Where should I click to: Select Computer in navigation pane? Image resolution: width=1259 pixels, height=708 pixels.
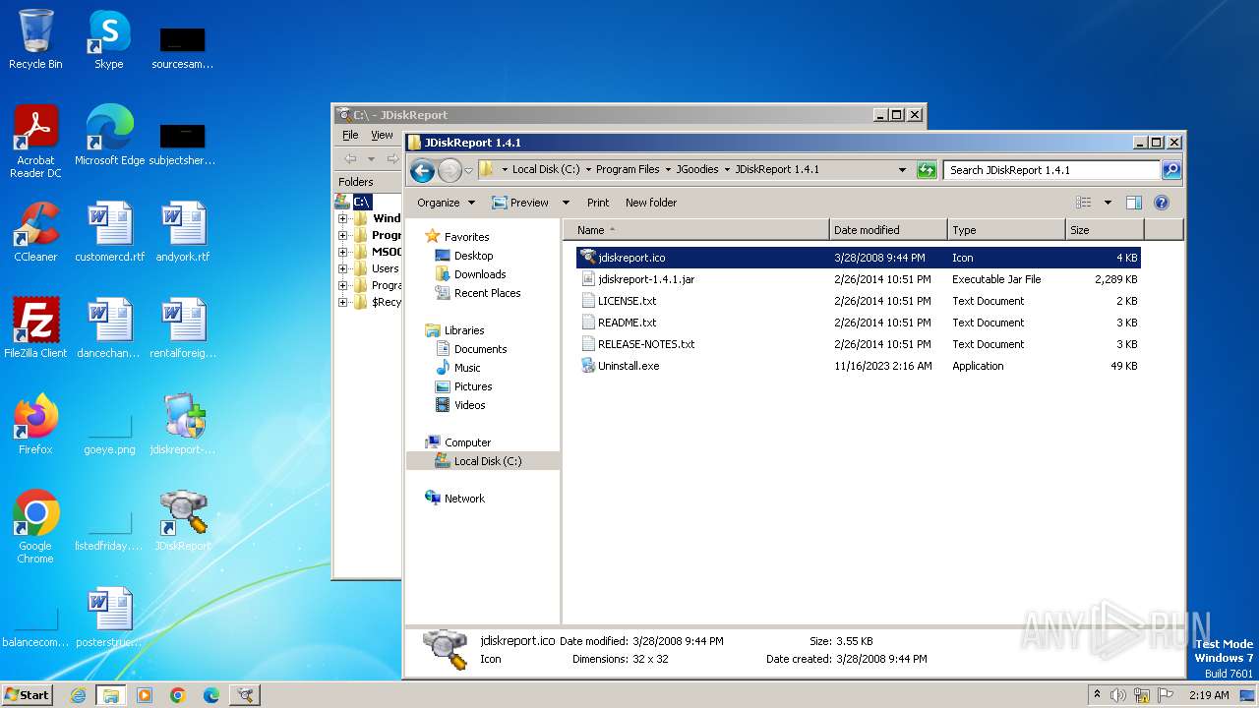(467, 442)
